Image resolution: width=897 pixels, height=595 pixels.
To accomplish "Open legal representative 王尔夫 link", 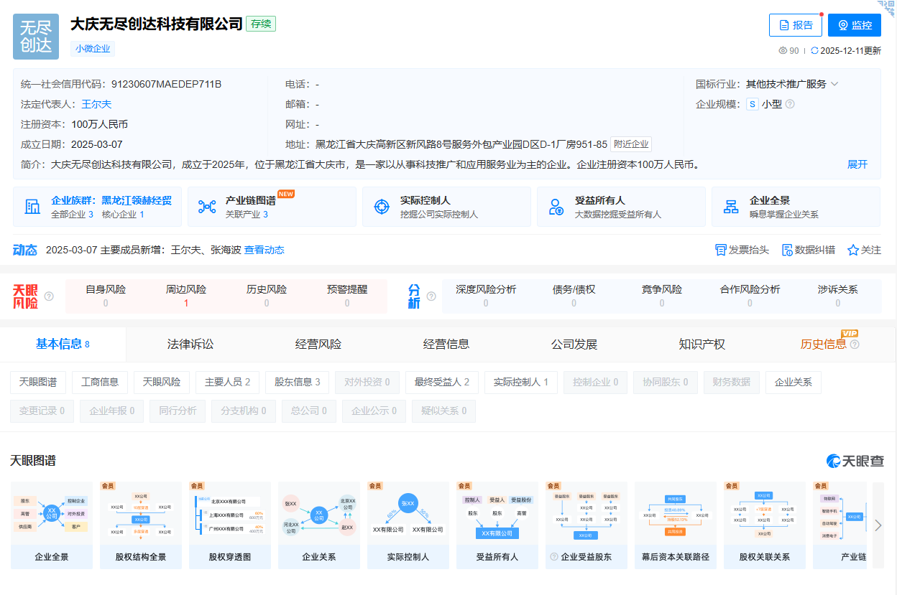I will pyautogui.click(x=96, y=104).
